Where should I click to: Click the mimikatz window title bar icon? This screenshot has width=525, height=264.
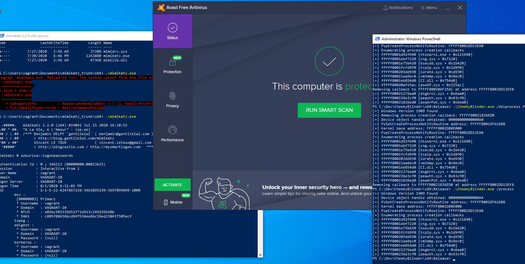click(x=3, y=36)
